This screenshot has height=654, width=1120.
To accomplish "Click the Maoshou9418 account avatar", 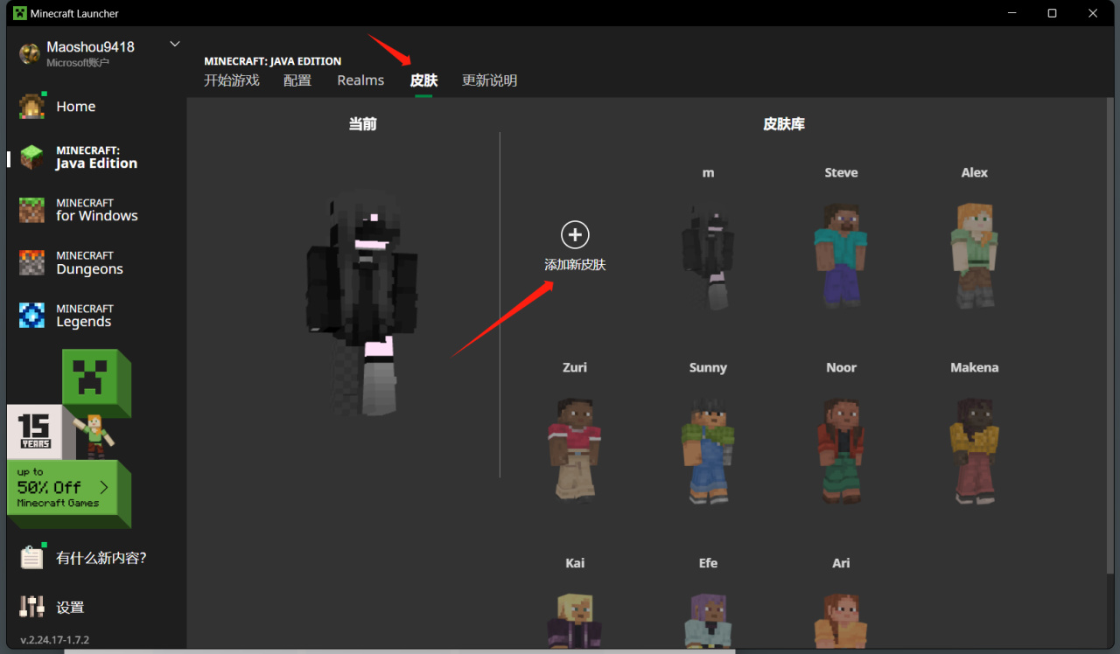I will 30,53.
